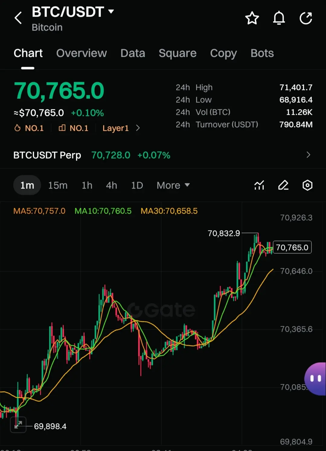Image resolution: width=326 pixels, height=451 pixels.
Task: Tap the 69,804.9 price axis label
Action: click(296, 442)
